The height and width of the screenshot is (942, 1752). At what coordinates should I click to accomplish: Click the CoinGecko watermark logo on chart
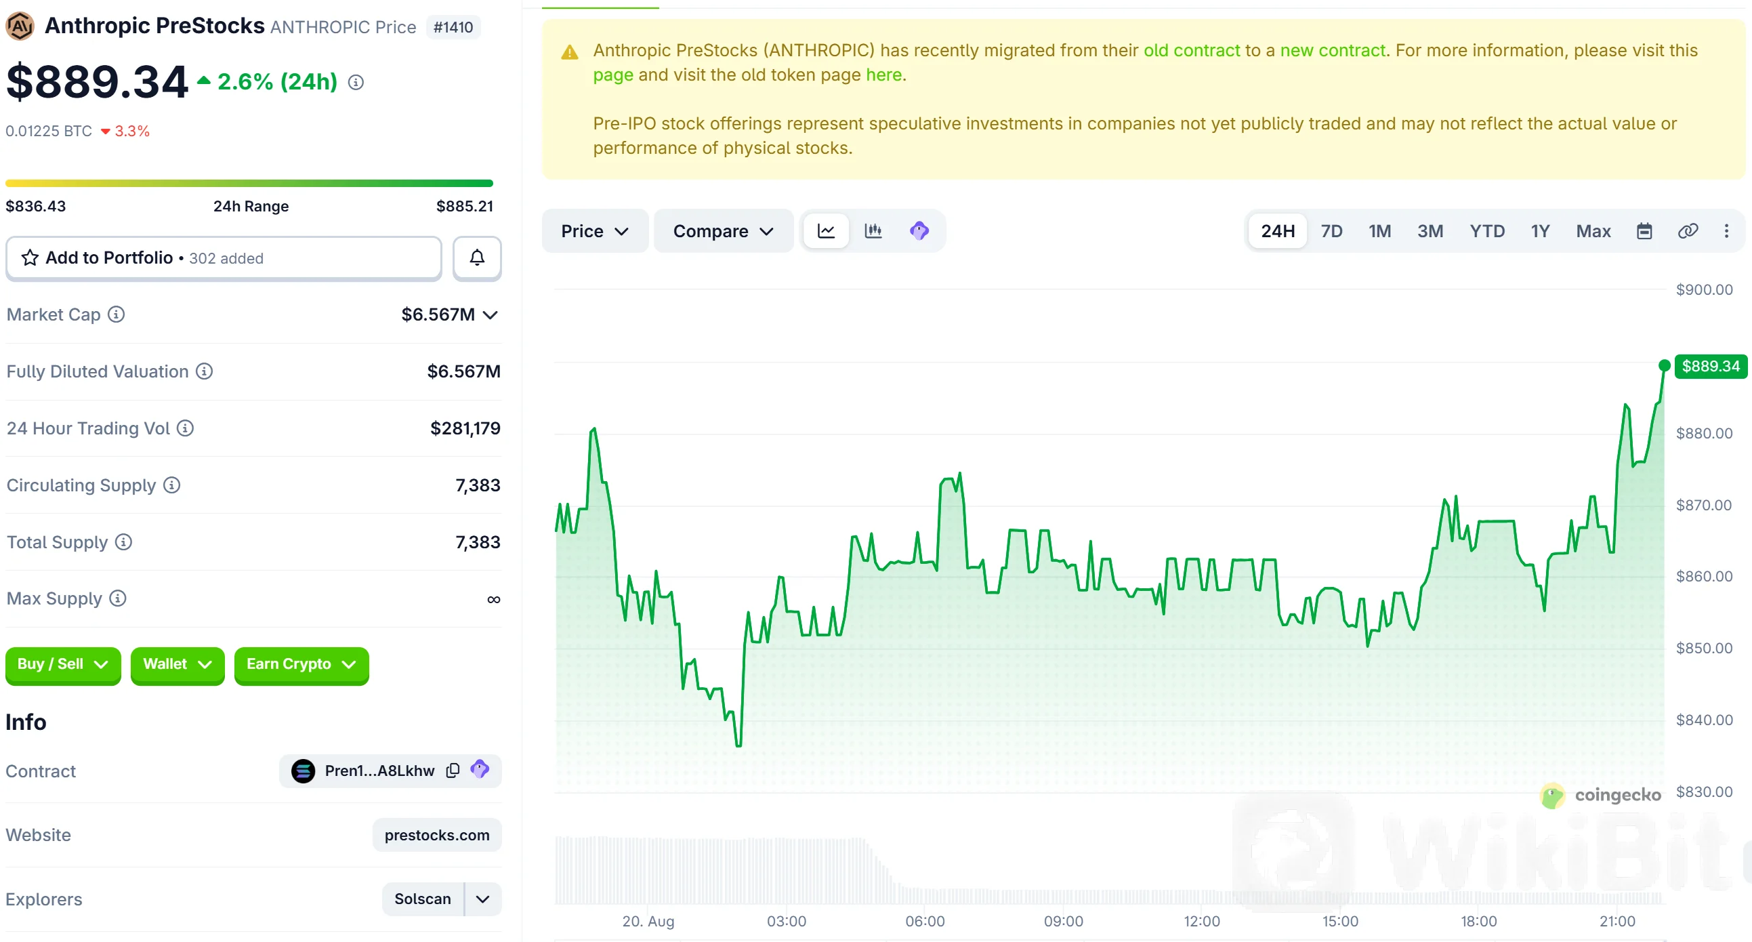[1600, 795]
